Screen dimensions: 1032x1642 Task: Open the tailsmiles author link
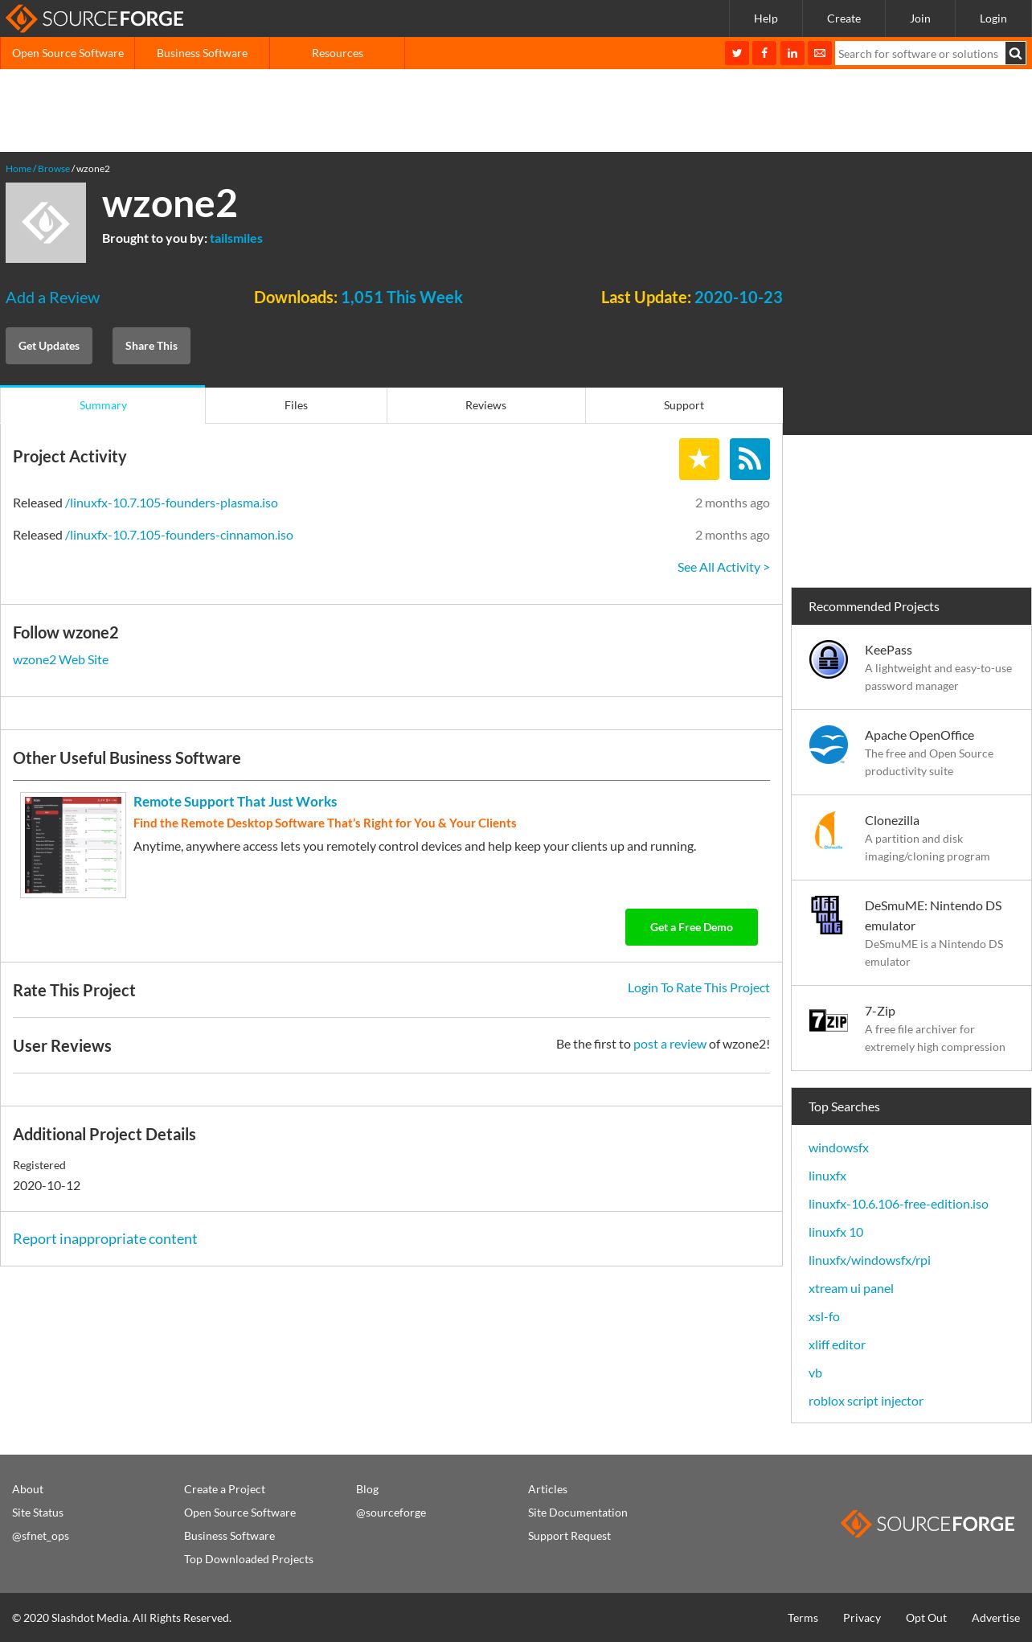236,239
